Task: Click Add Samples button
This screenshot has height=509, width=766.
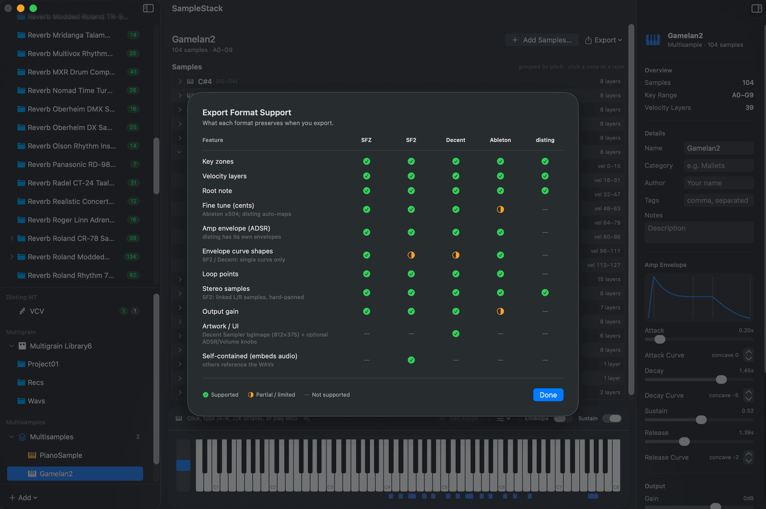Action: point(541,40)
